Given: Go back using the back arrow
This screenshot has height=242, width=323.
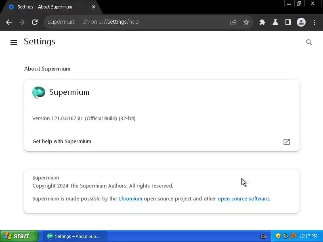Looking at the screenshot, I should 9,22.
